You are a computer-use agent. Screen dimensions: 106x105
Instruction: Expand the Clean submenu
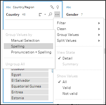(x=79, y=29)
